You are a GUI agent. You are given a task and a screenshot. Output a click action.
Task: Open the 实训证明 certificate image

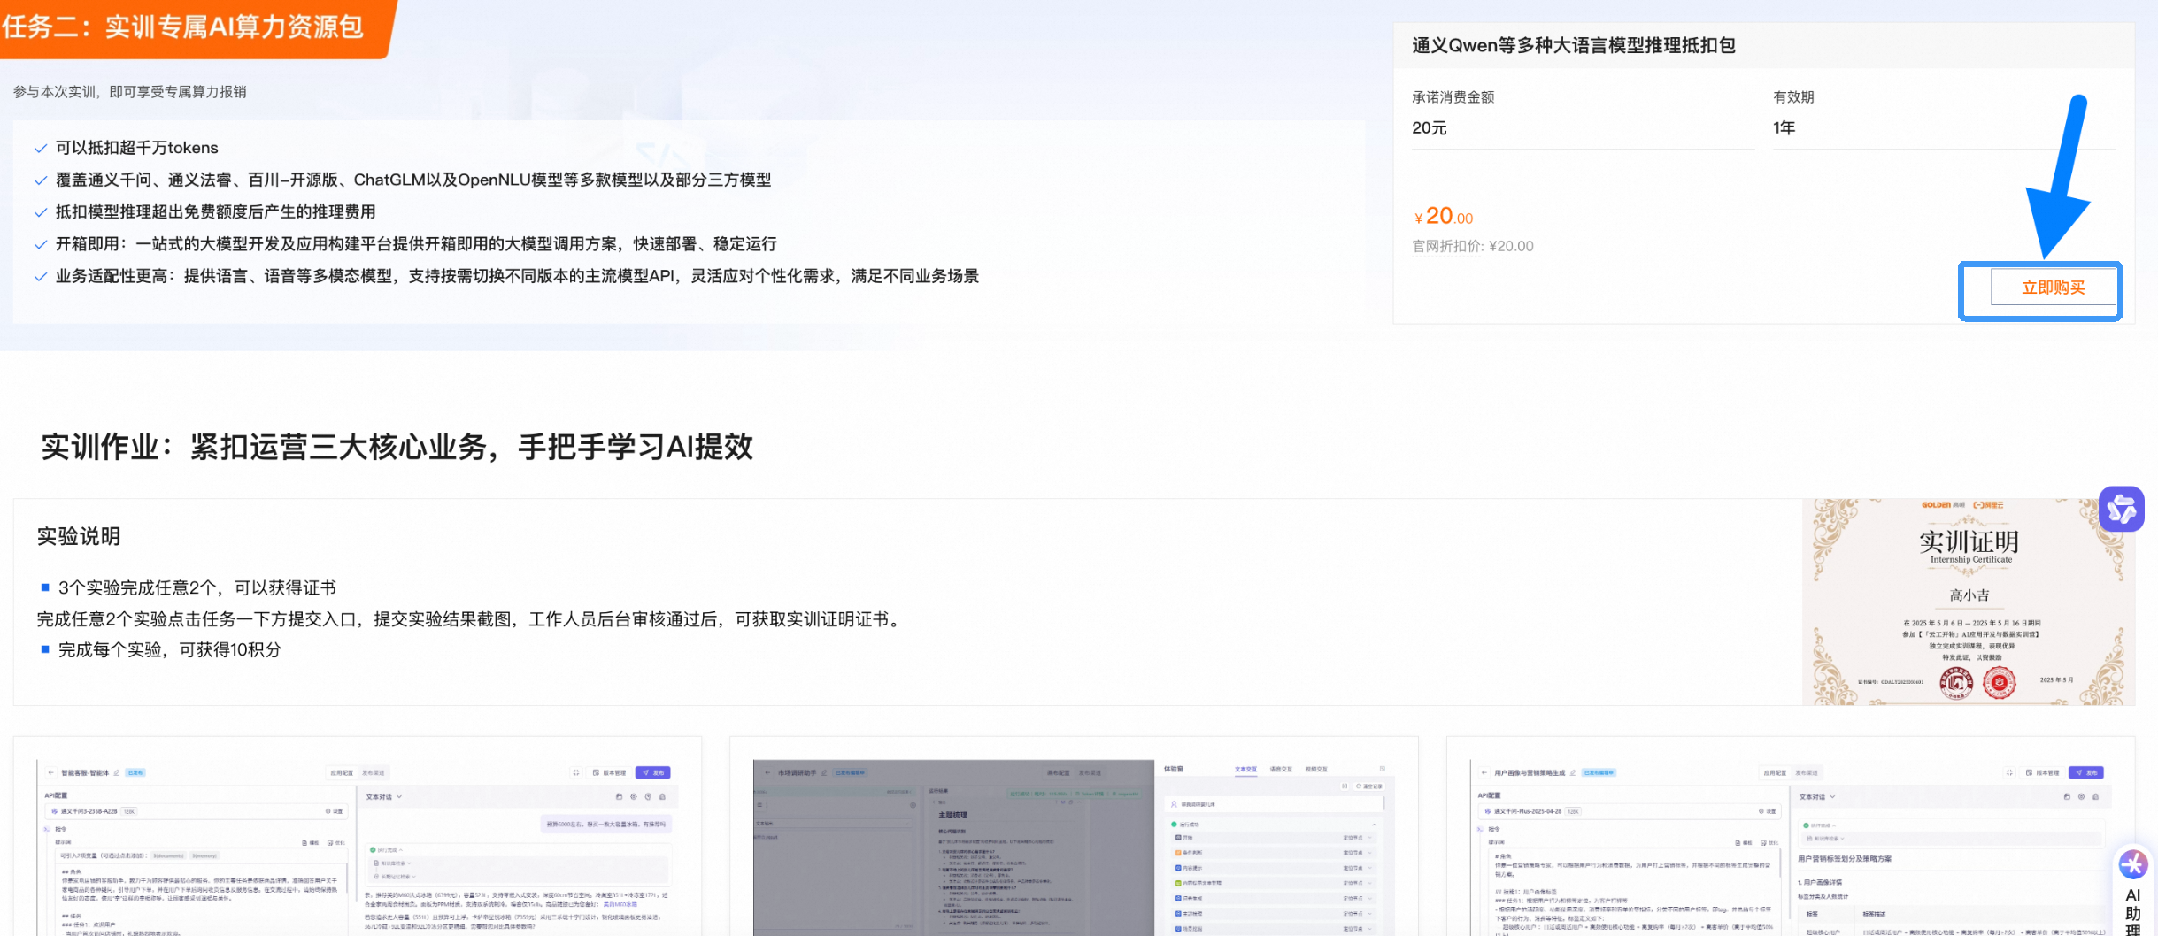pyautogui.click(x=1969, y=602)
